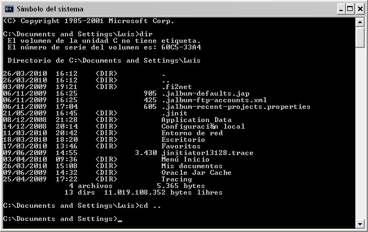Click the Escritorio directory entry
This screenshot has height=232, width=368.
click(183, 140)
